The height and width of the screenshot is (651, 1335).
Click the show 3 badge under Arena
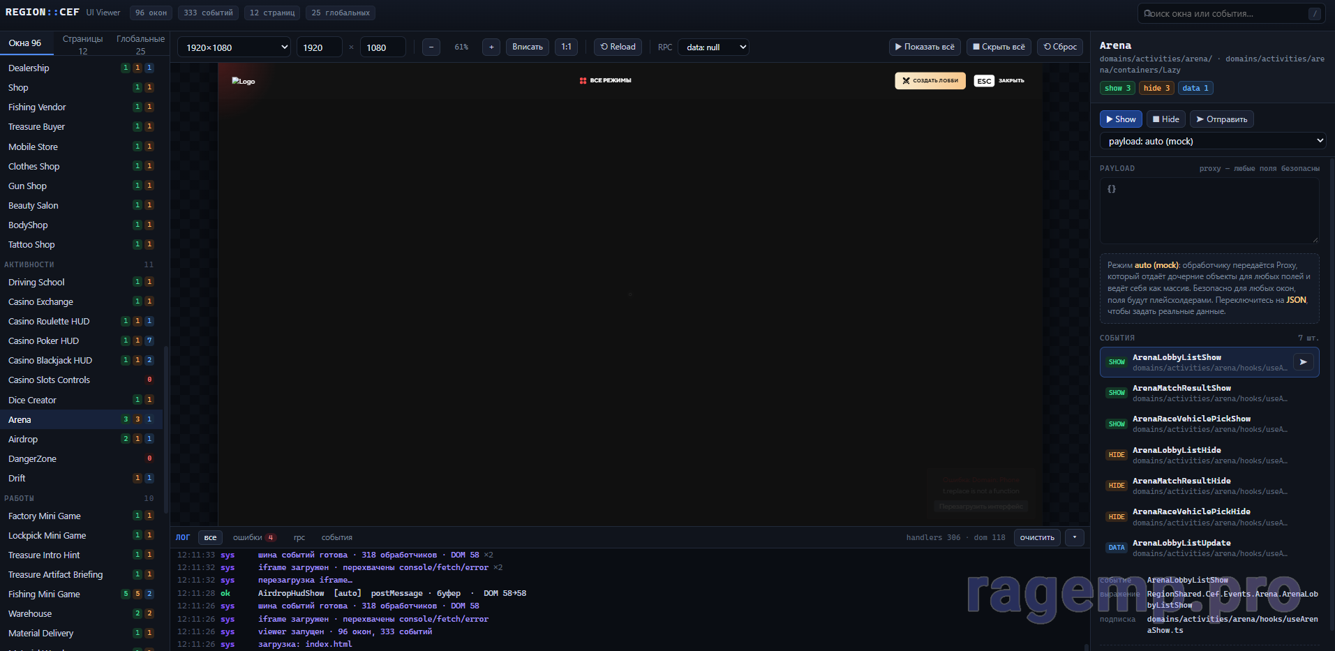1117,88
